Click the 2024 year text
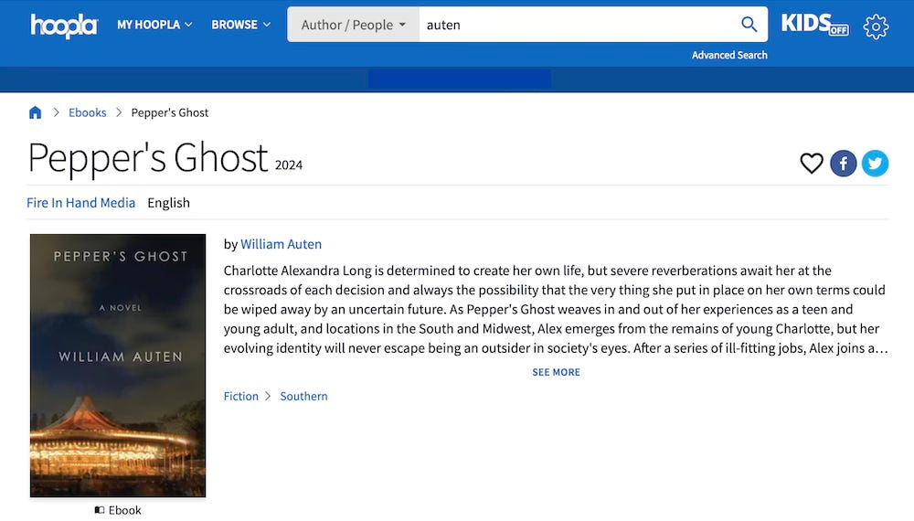The image size is (914, 521). click(x=289, y=165)
